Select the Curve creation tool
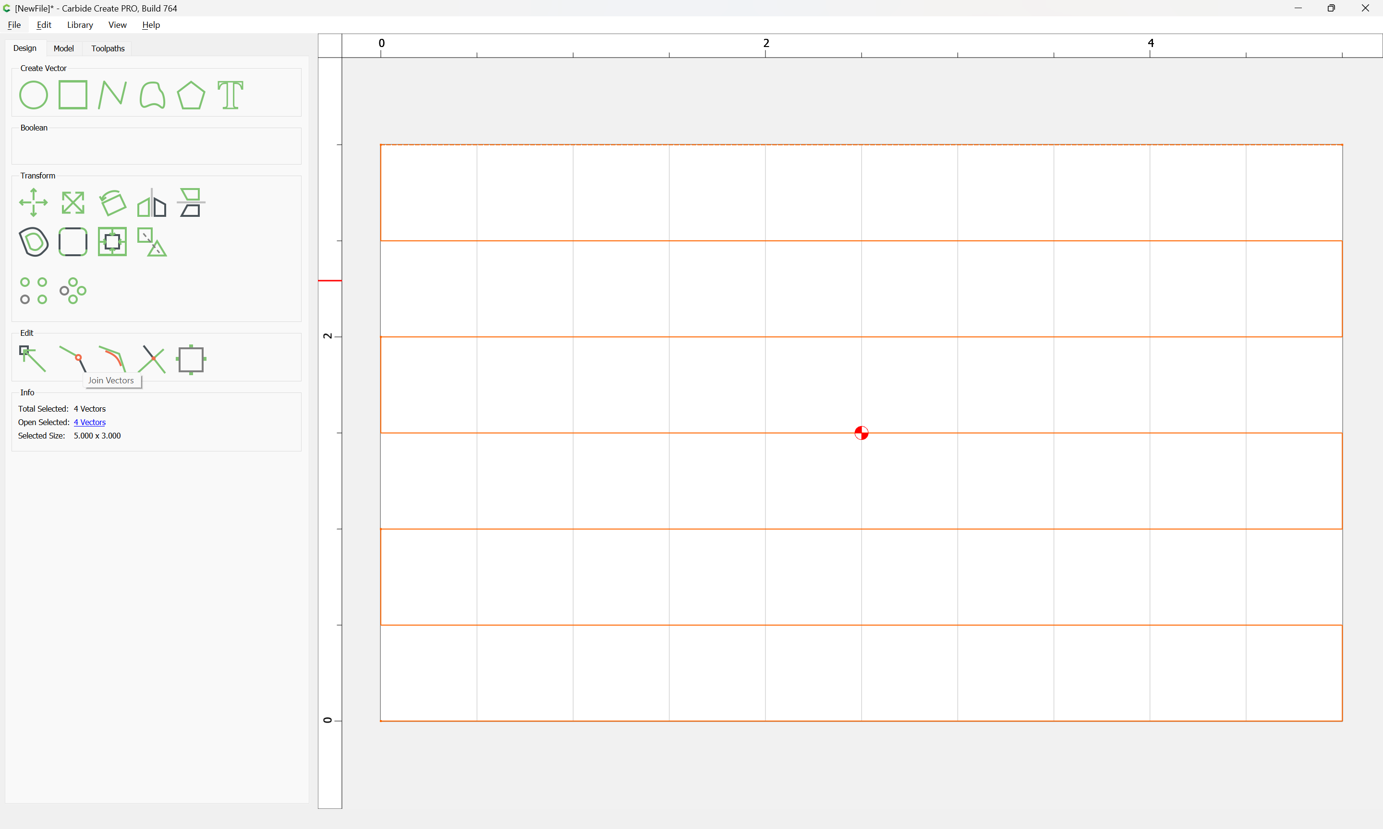Image resolution: width=1383 pixels, height=829 pixels. pyautogui.click(x=152, y=95)
